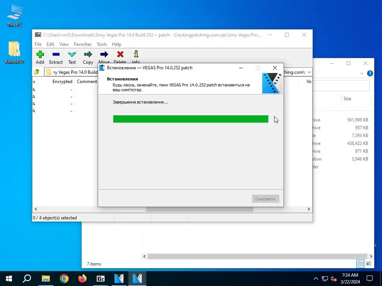Click the Скасувати button
The image size is (382, 286).
(265, 199)
